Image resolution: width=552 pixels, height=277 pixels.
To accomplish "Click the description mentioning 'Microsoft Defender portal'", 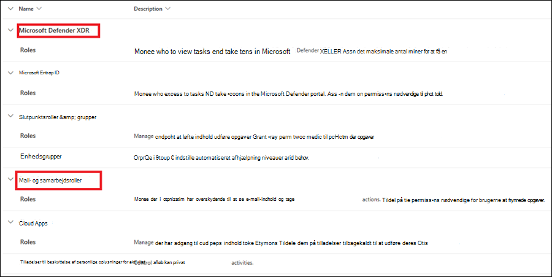I will (288, 94).
